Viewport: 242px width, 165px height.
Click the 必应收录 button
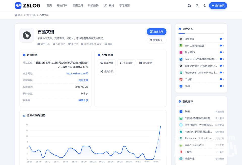pyautogui.click(x=145, y=63)
